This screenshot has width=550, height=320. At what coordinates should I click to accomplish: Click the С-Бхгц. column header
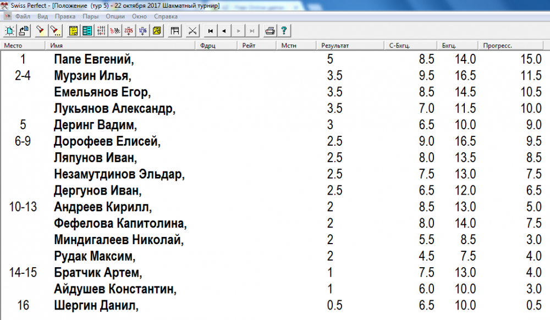pos(410,45)
